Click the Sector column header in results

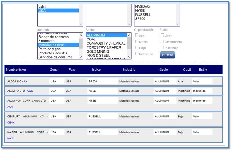pos(164,69)
